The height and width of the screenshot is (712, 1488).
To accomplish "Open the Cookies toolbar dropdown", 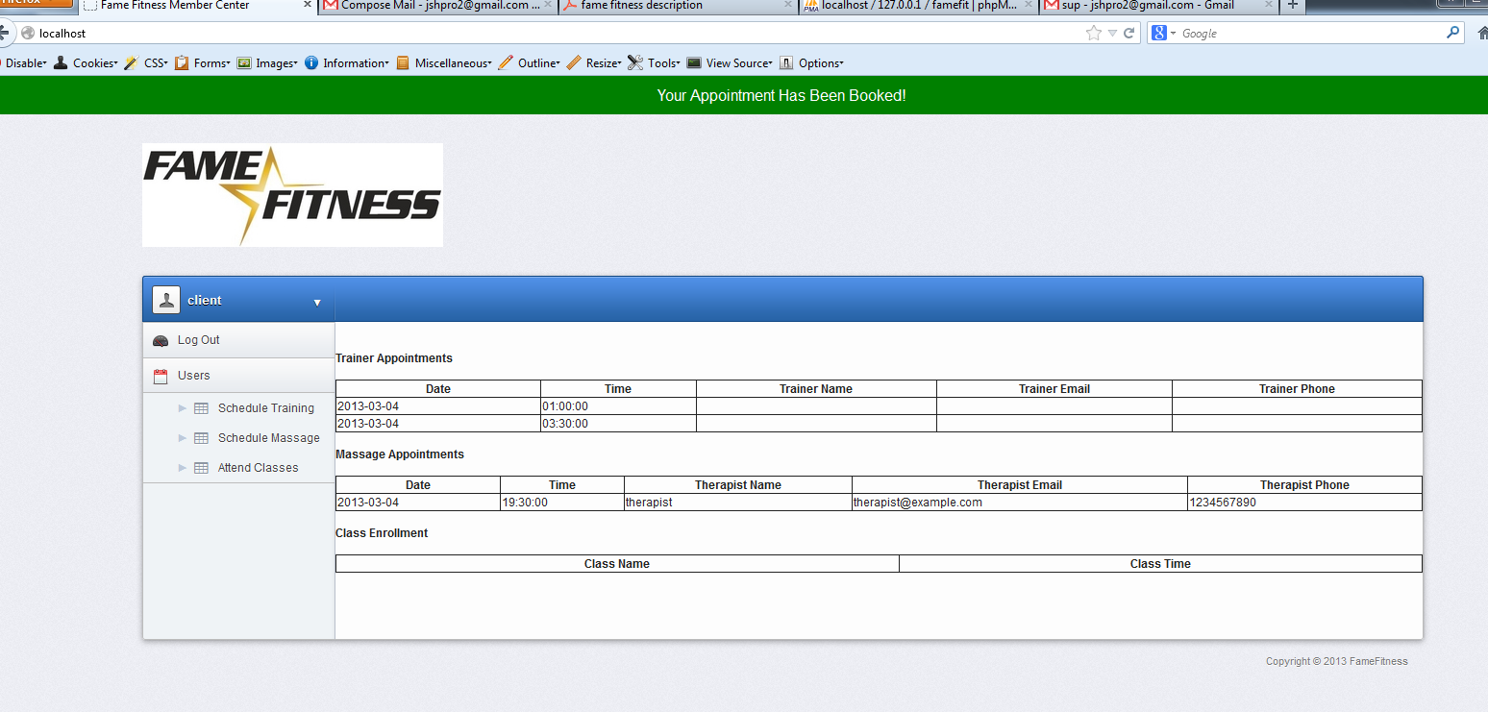I will click(x=87, y=63).
